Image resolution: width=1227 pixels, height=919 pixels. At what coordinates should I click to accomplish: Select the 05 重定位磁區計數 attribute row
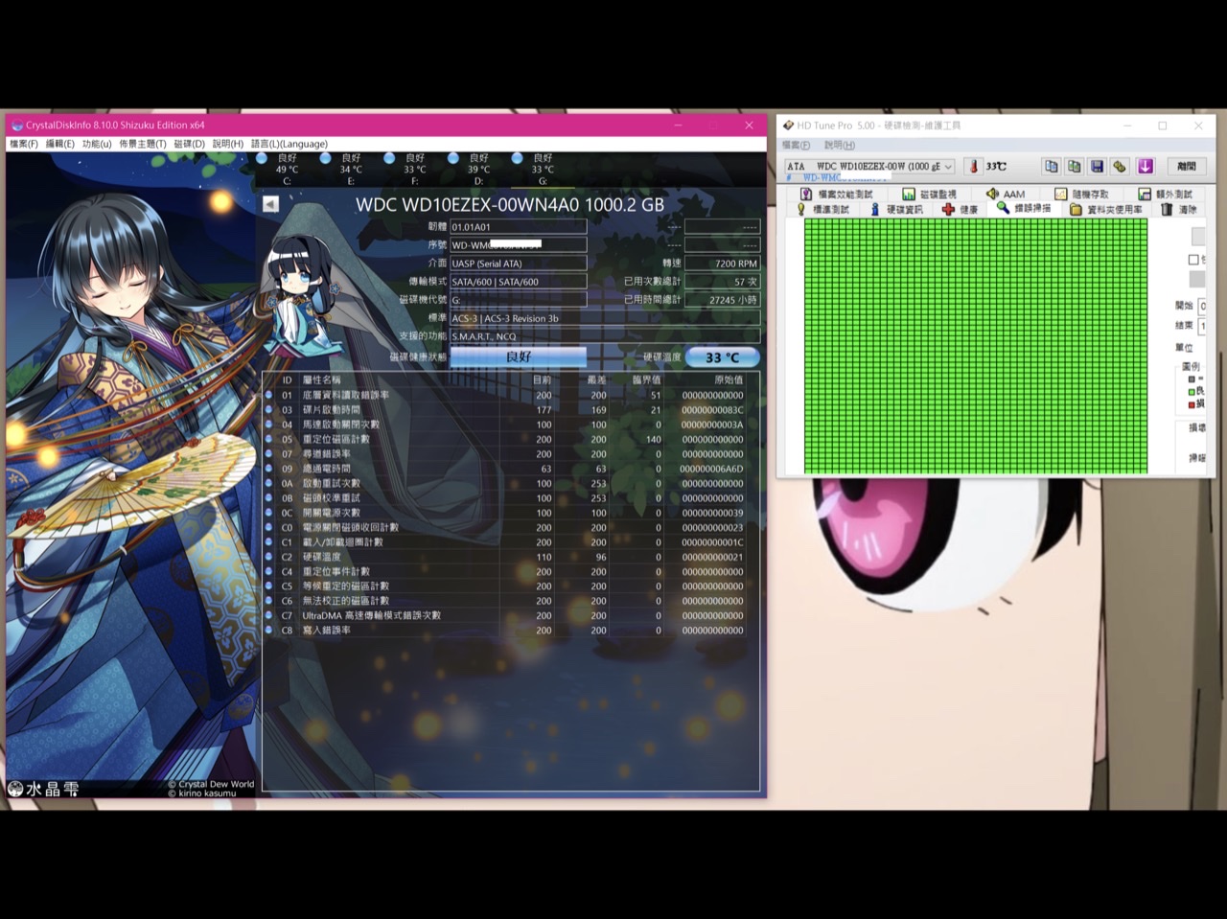[x=511, y=439]
